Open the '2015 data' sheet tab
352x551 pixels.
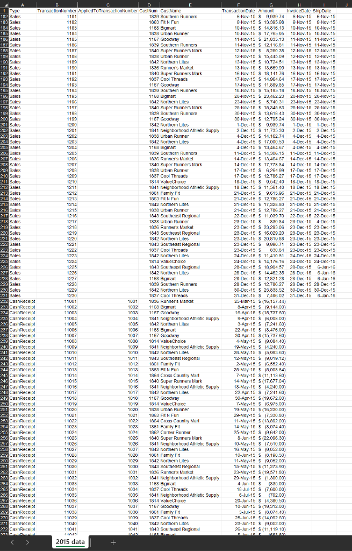70,542
